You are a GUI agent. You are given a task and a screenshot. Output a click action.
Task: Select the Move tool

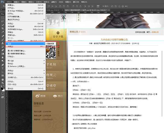click(x=3, y=14)
